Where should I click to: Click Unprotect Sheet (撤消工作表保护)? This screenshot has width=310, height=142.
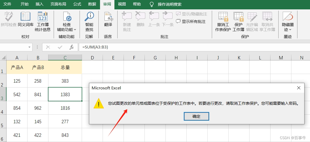[223, 22]
